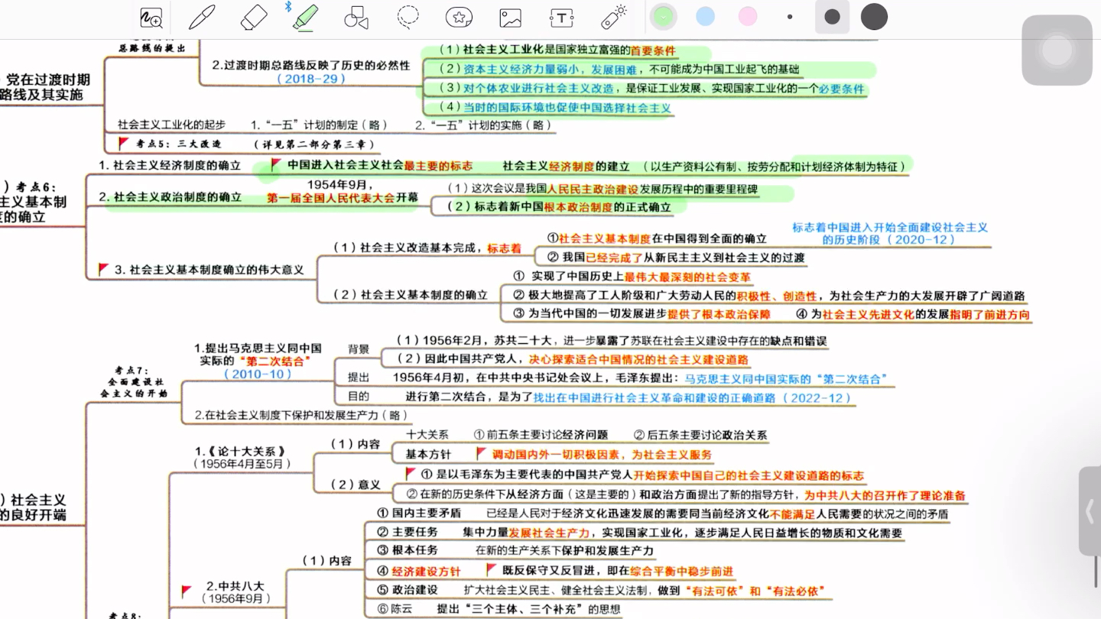Tap the item ⑥ 陈云
This screenshot has width=1101, height=619.
395,609
